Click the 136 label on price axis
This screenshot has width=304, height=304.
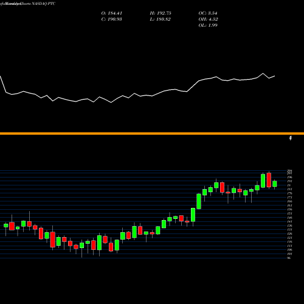click(x=289, y=226)
